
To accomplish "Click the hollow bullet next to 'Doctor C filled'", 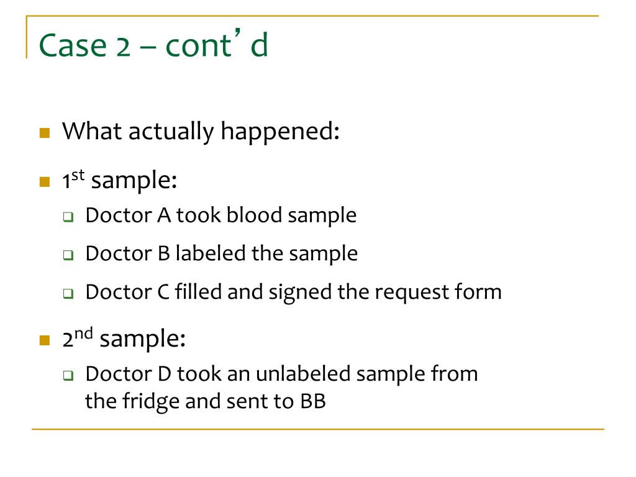I will 68,293.
